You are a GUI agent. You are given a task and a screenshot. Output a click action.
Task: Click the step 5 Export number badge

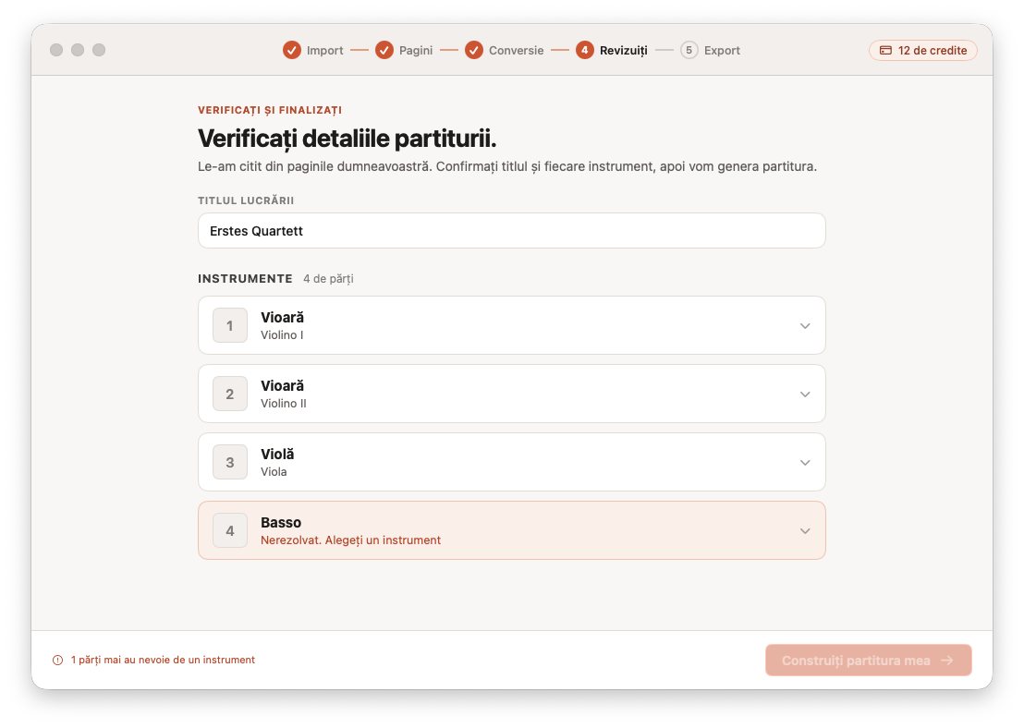tap(689, 50)
